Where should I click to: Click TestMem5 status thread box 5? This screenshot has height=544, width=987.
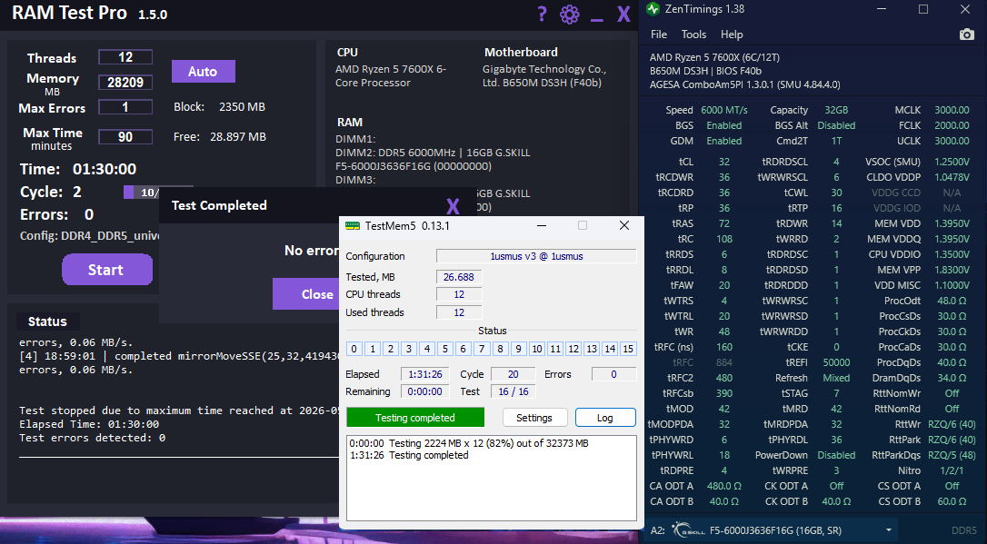pos(445,349)
